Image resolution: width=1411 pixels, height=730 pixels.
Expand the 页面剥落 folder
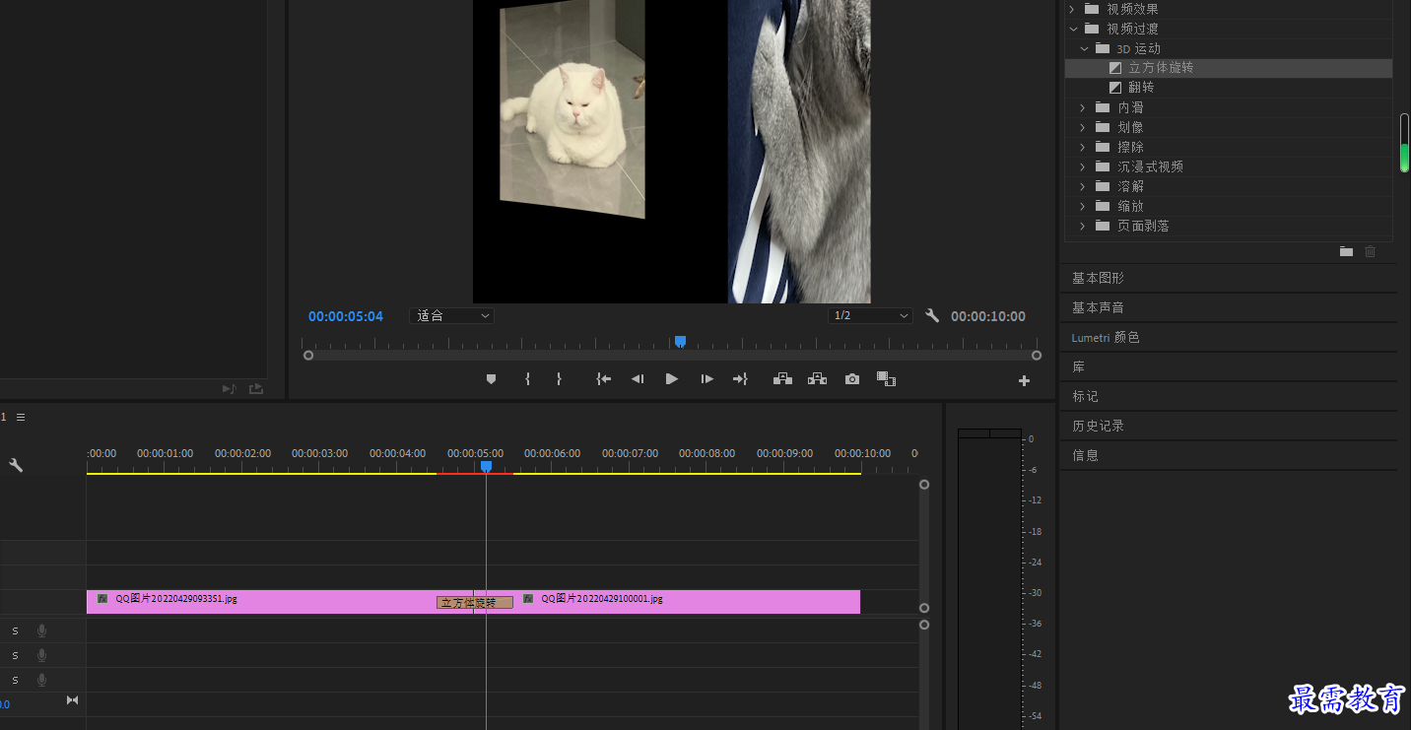tap(1082, 226)
